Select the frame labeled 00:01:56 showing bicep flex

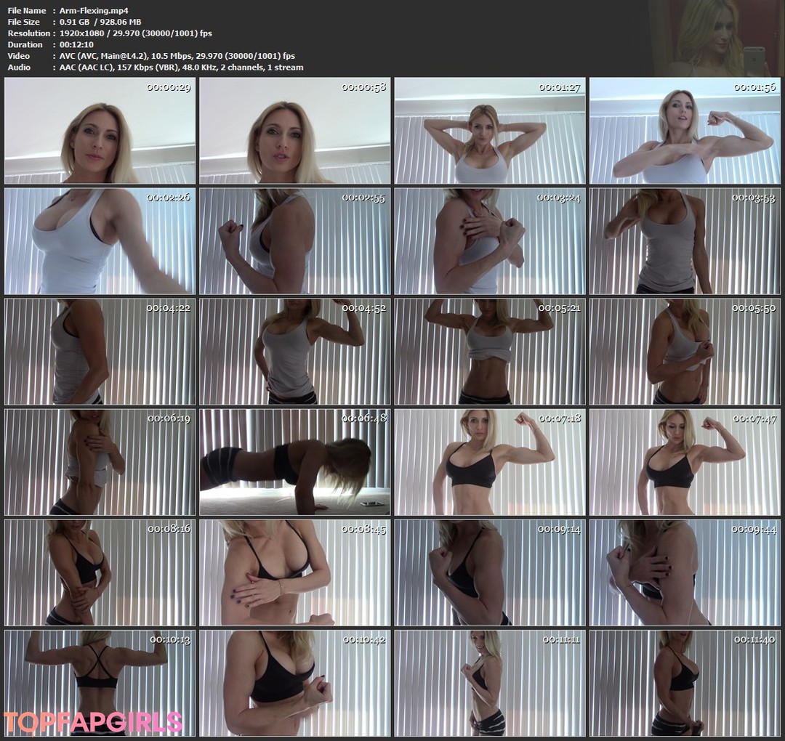pos(683,131)
